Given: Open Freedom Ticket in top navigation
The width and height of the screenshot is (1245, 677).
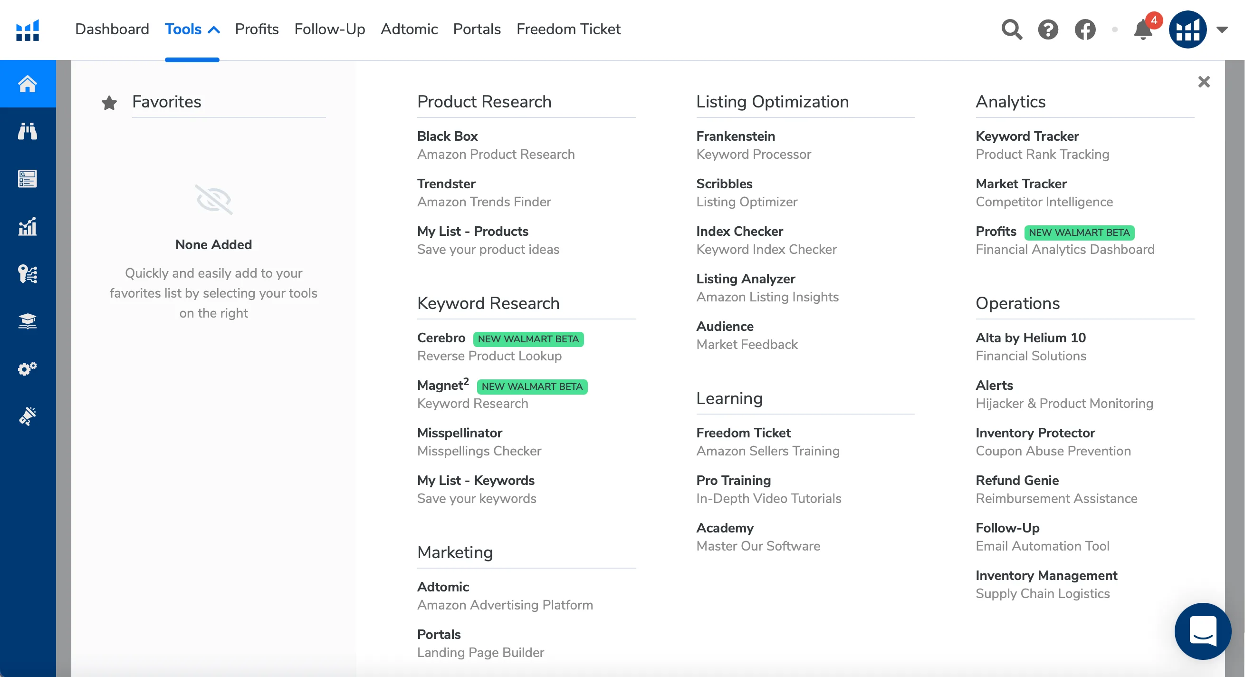Looking at the screenshot, I should (568, 29).
